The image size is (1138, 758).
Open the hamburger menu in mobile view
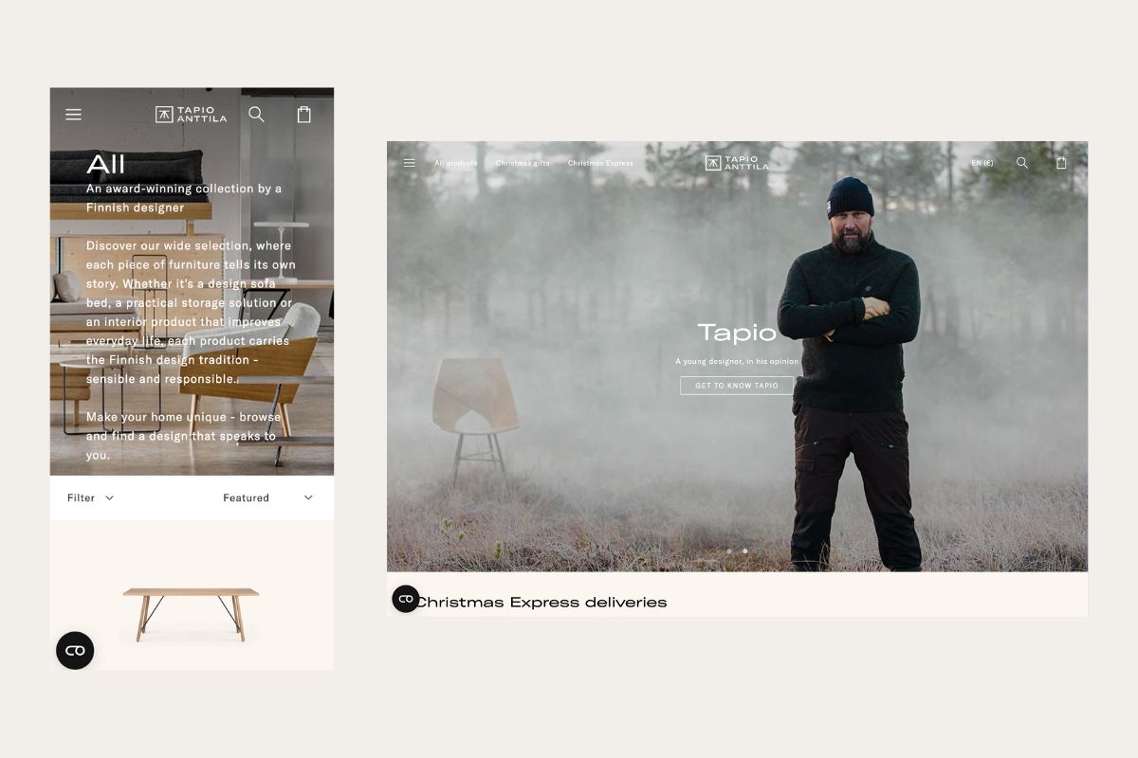[73, 115]
